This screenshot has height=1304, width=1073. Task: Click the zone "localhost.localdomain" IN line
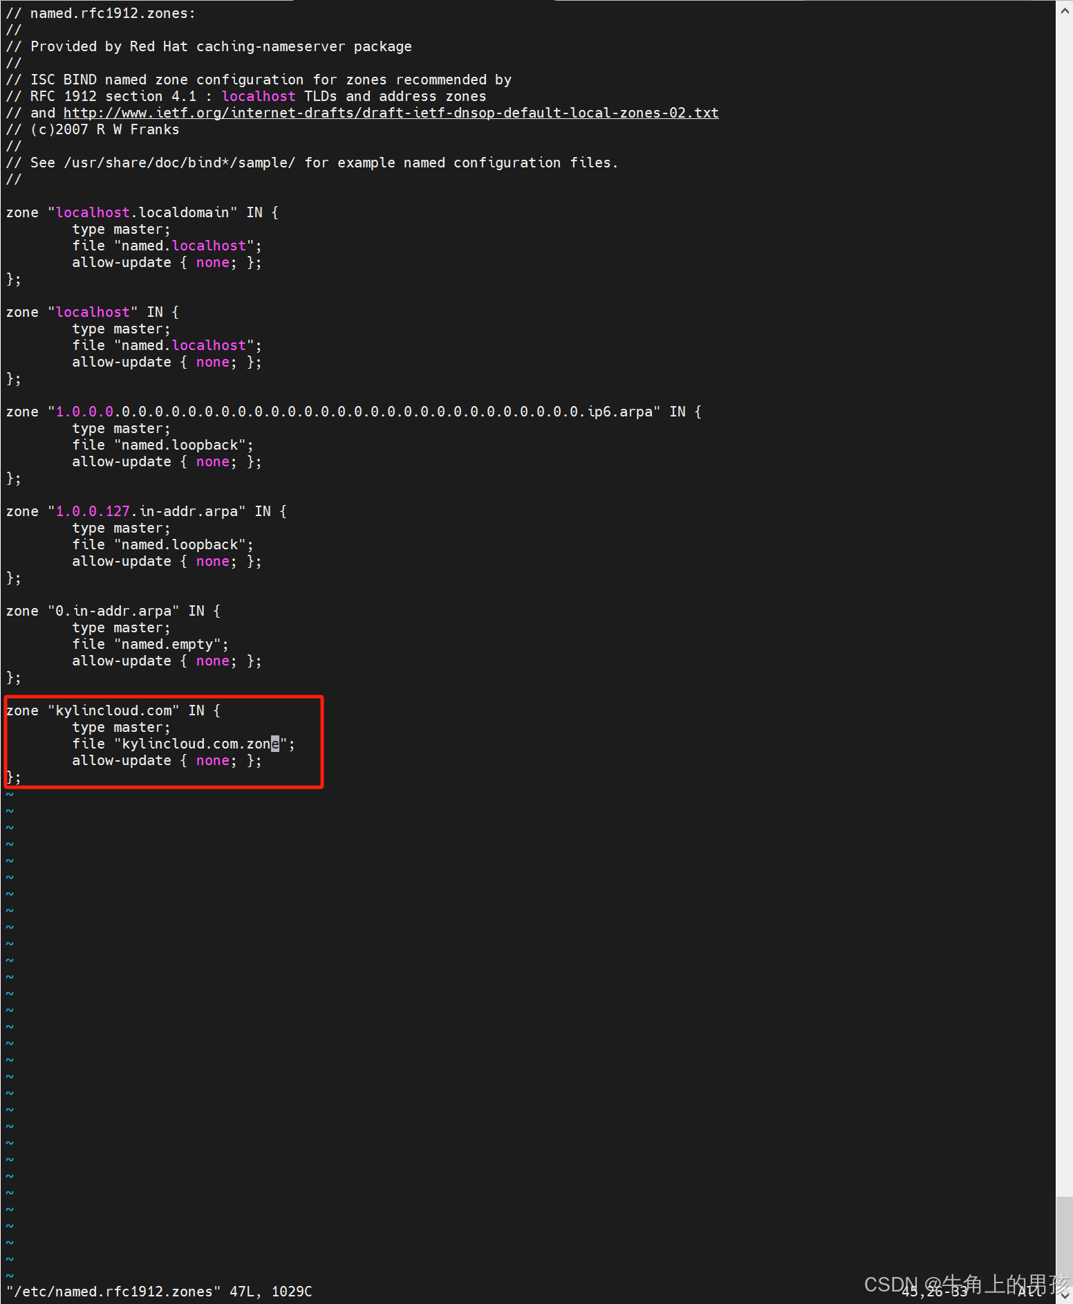click(x=142, y=212)
